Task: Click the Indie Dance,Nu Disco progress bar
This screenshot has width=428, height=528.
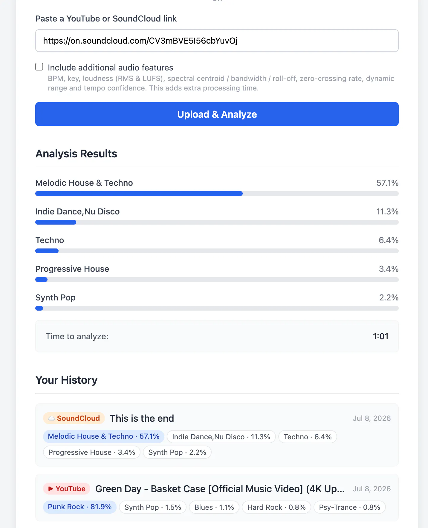Action: click(217, 222)
